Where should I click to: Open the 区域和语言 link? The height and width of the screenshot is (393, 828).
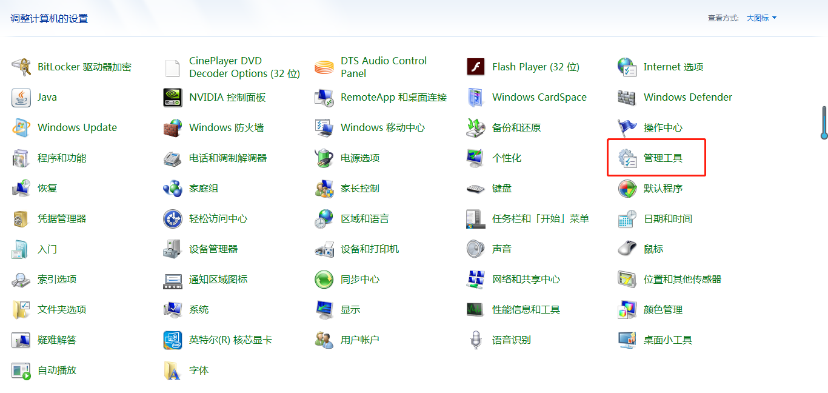point(365,218)
